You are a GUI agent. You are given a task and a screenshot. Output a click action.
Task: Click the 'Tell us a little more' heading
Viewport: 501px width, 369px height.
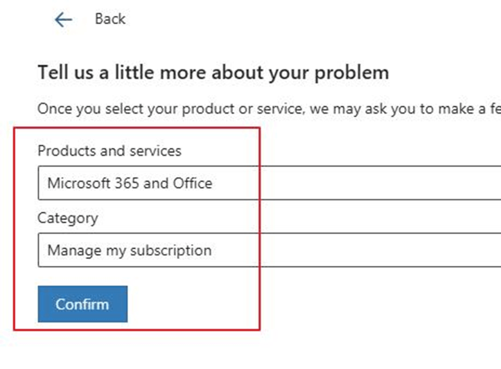coord(213,73)
